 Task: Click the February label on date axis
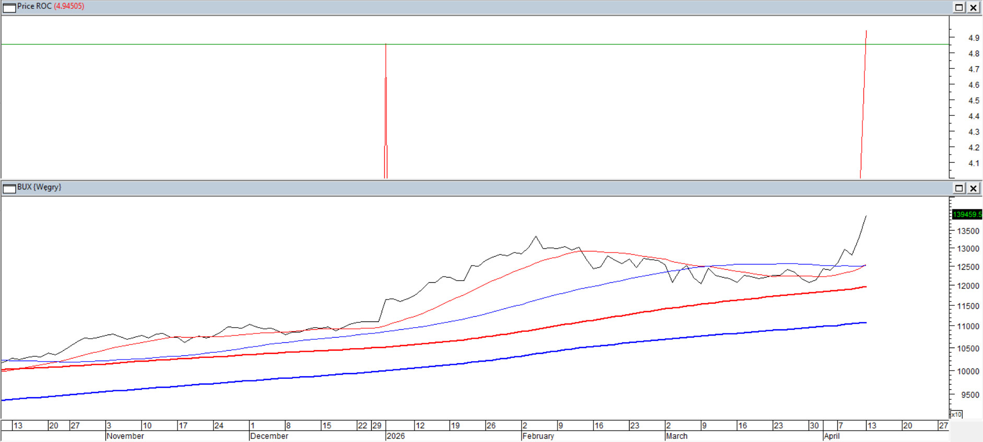538,436
